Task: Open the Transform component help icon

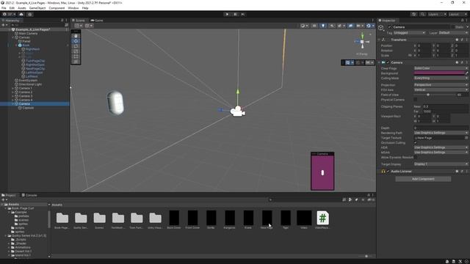Action: pyautogui.click(x=457, y=40)
